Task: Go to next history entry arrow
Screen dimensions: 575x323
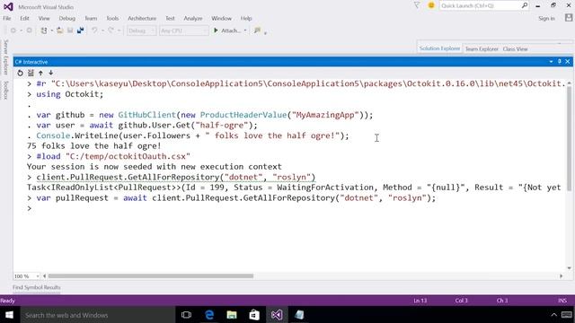Action: pos(51,73)
